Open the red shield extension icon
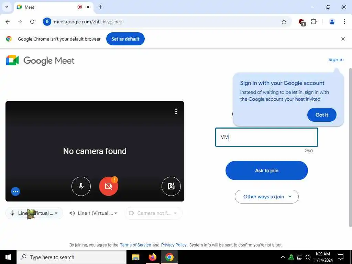Viewport: 352px width, 264px height. pyautogui.click(x=302, y=22)
